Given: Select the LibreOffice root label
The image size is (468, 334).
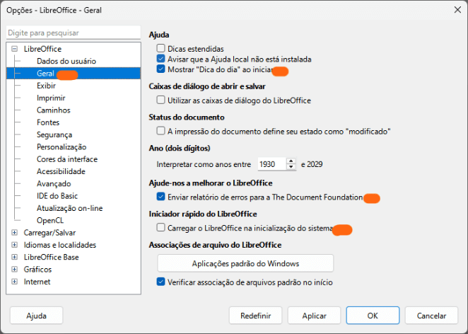Looking at the screenshot, I should click(x=42, y=49).
